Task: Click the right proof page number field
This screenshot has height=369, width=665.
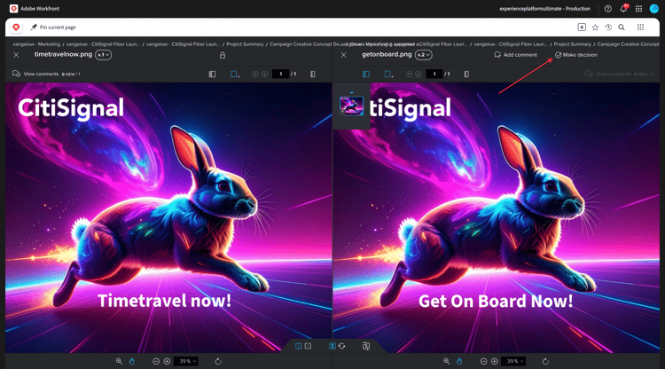Action: [434, 75]
